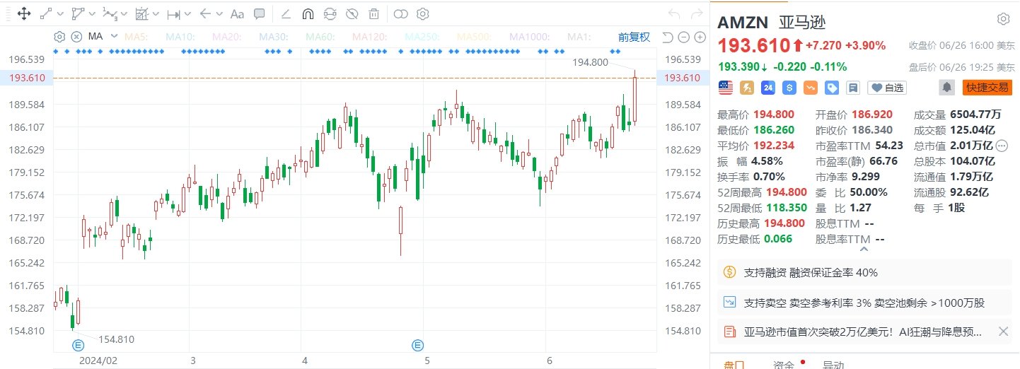Add AMZN to 自选 watchlist
1020x369 pixels.
point(887,88)
